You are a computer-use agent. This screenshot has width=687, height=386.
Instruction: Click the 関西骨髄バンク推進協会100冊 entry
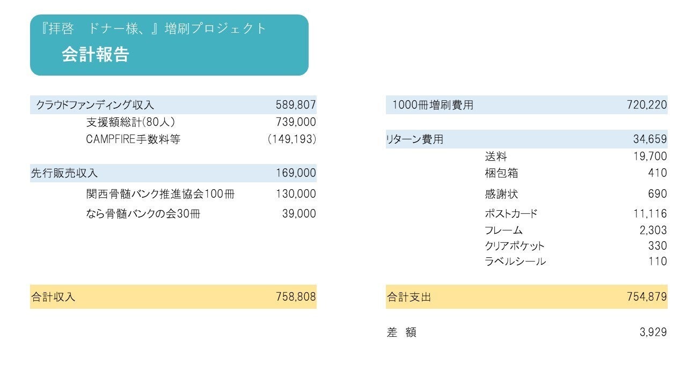(x=160, y=194)
